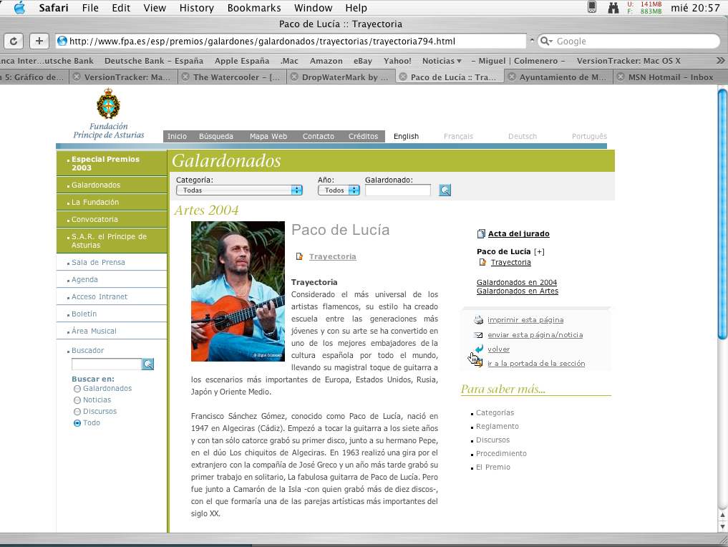The width and height of the screenshot is (728, 547).
Task: Open the Categoría dropdown showing Todas
Action: click(x=239, y=190)
